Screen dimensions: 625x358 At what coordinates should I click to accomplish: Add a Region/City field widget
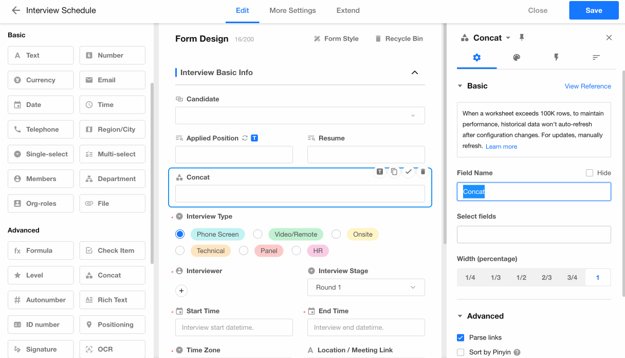click(113, 129)
